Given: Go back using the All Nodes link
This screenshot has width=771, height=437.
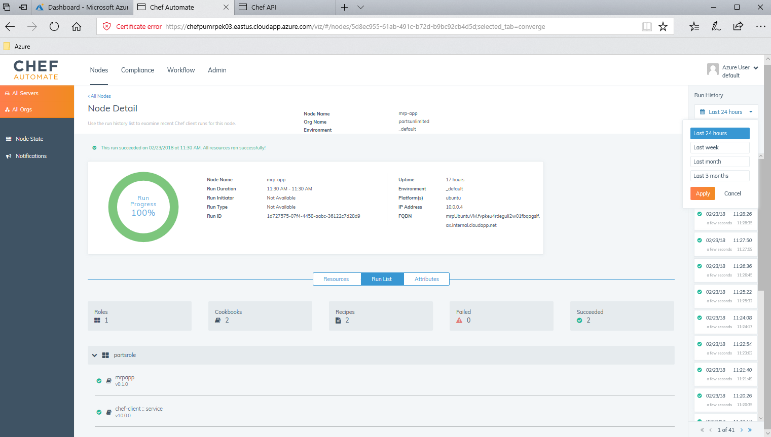Looking at the screenshot, I should tap(99, 96).
